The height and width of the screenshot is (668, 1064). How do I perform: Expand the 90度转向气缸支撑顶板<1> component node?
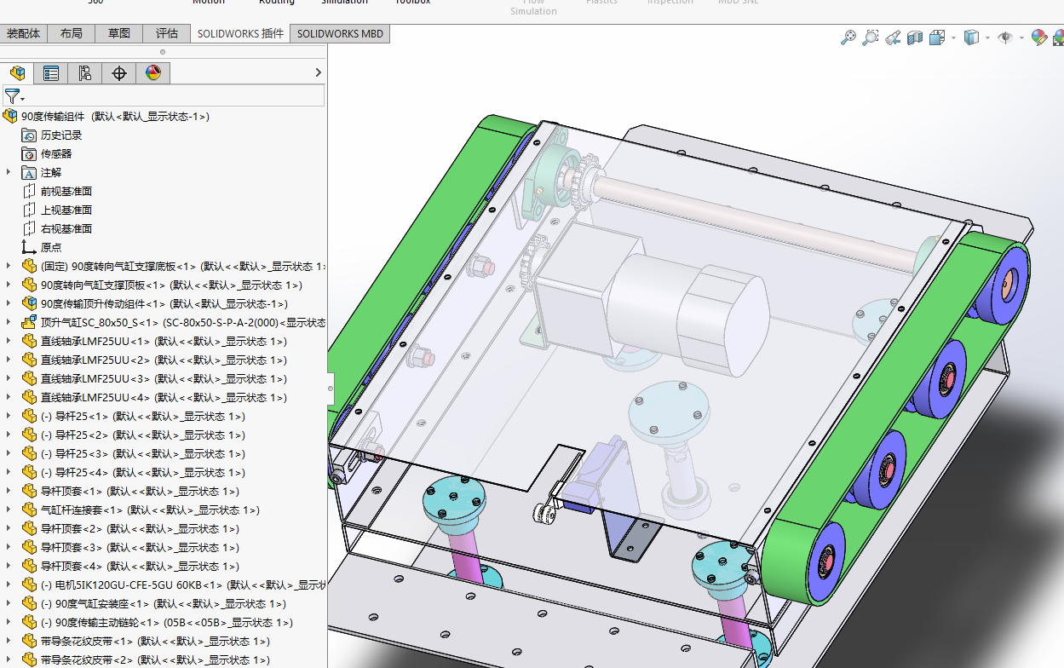pyautogui.click(x=9, y=285)
